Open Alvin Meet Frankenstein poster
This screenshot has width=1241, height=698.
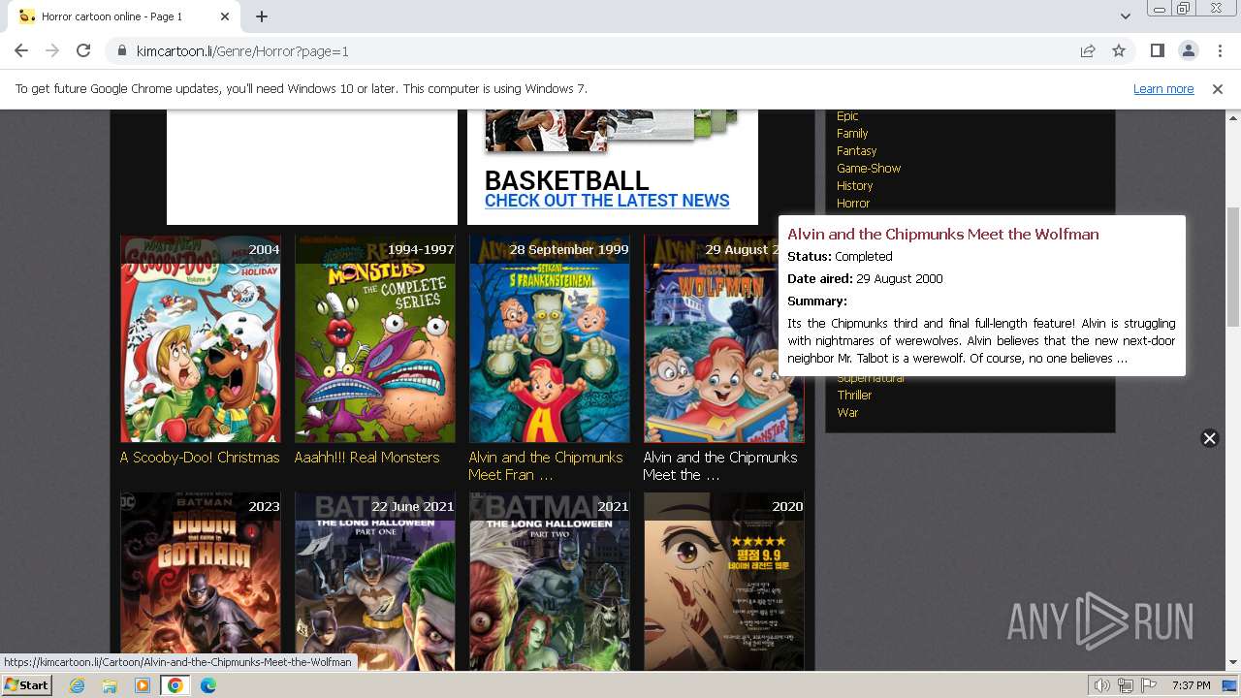click(550, 338)
